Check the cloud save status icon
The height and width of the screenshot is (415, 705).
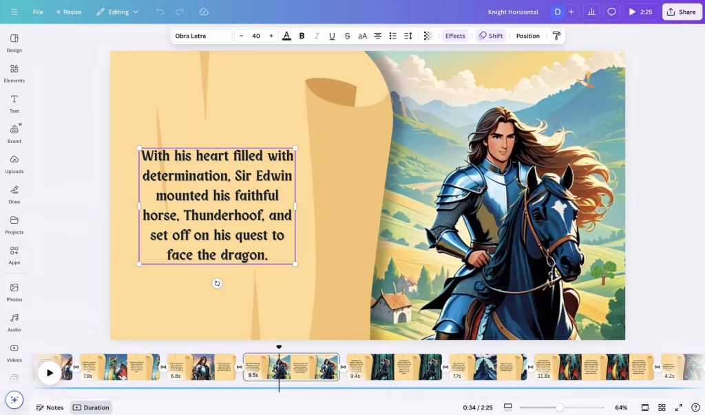click(204, 12)
